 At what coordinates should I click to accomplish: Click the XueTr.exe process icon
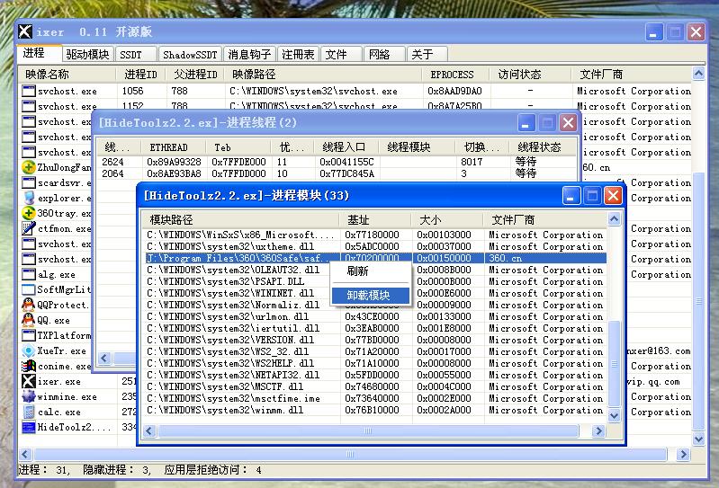(x=29, y=350)
